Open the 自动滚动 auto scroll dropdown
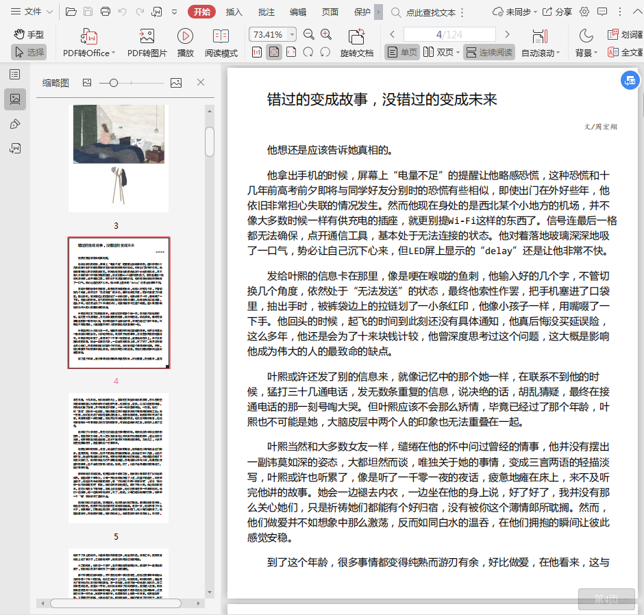The height and width of the screenshot is (615, 644). [x=540, y=42]
